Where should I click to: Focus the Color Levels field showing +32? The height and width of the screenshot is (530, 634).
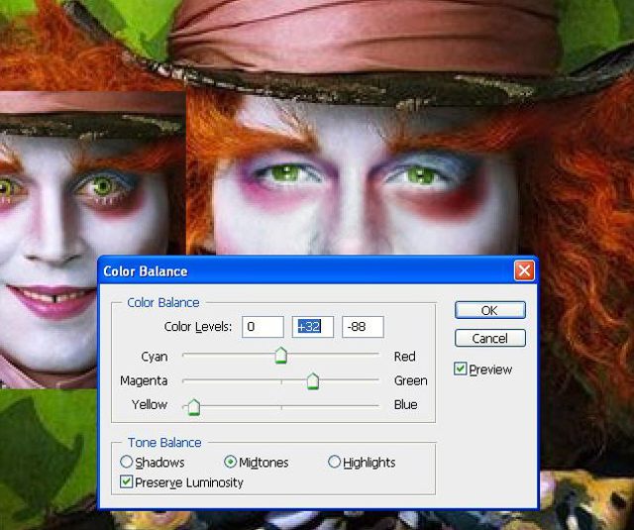[313, 327]
